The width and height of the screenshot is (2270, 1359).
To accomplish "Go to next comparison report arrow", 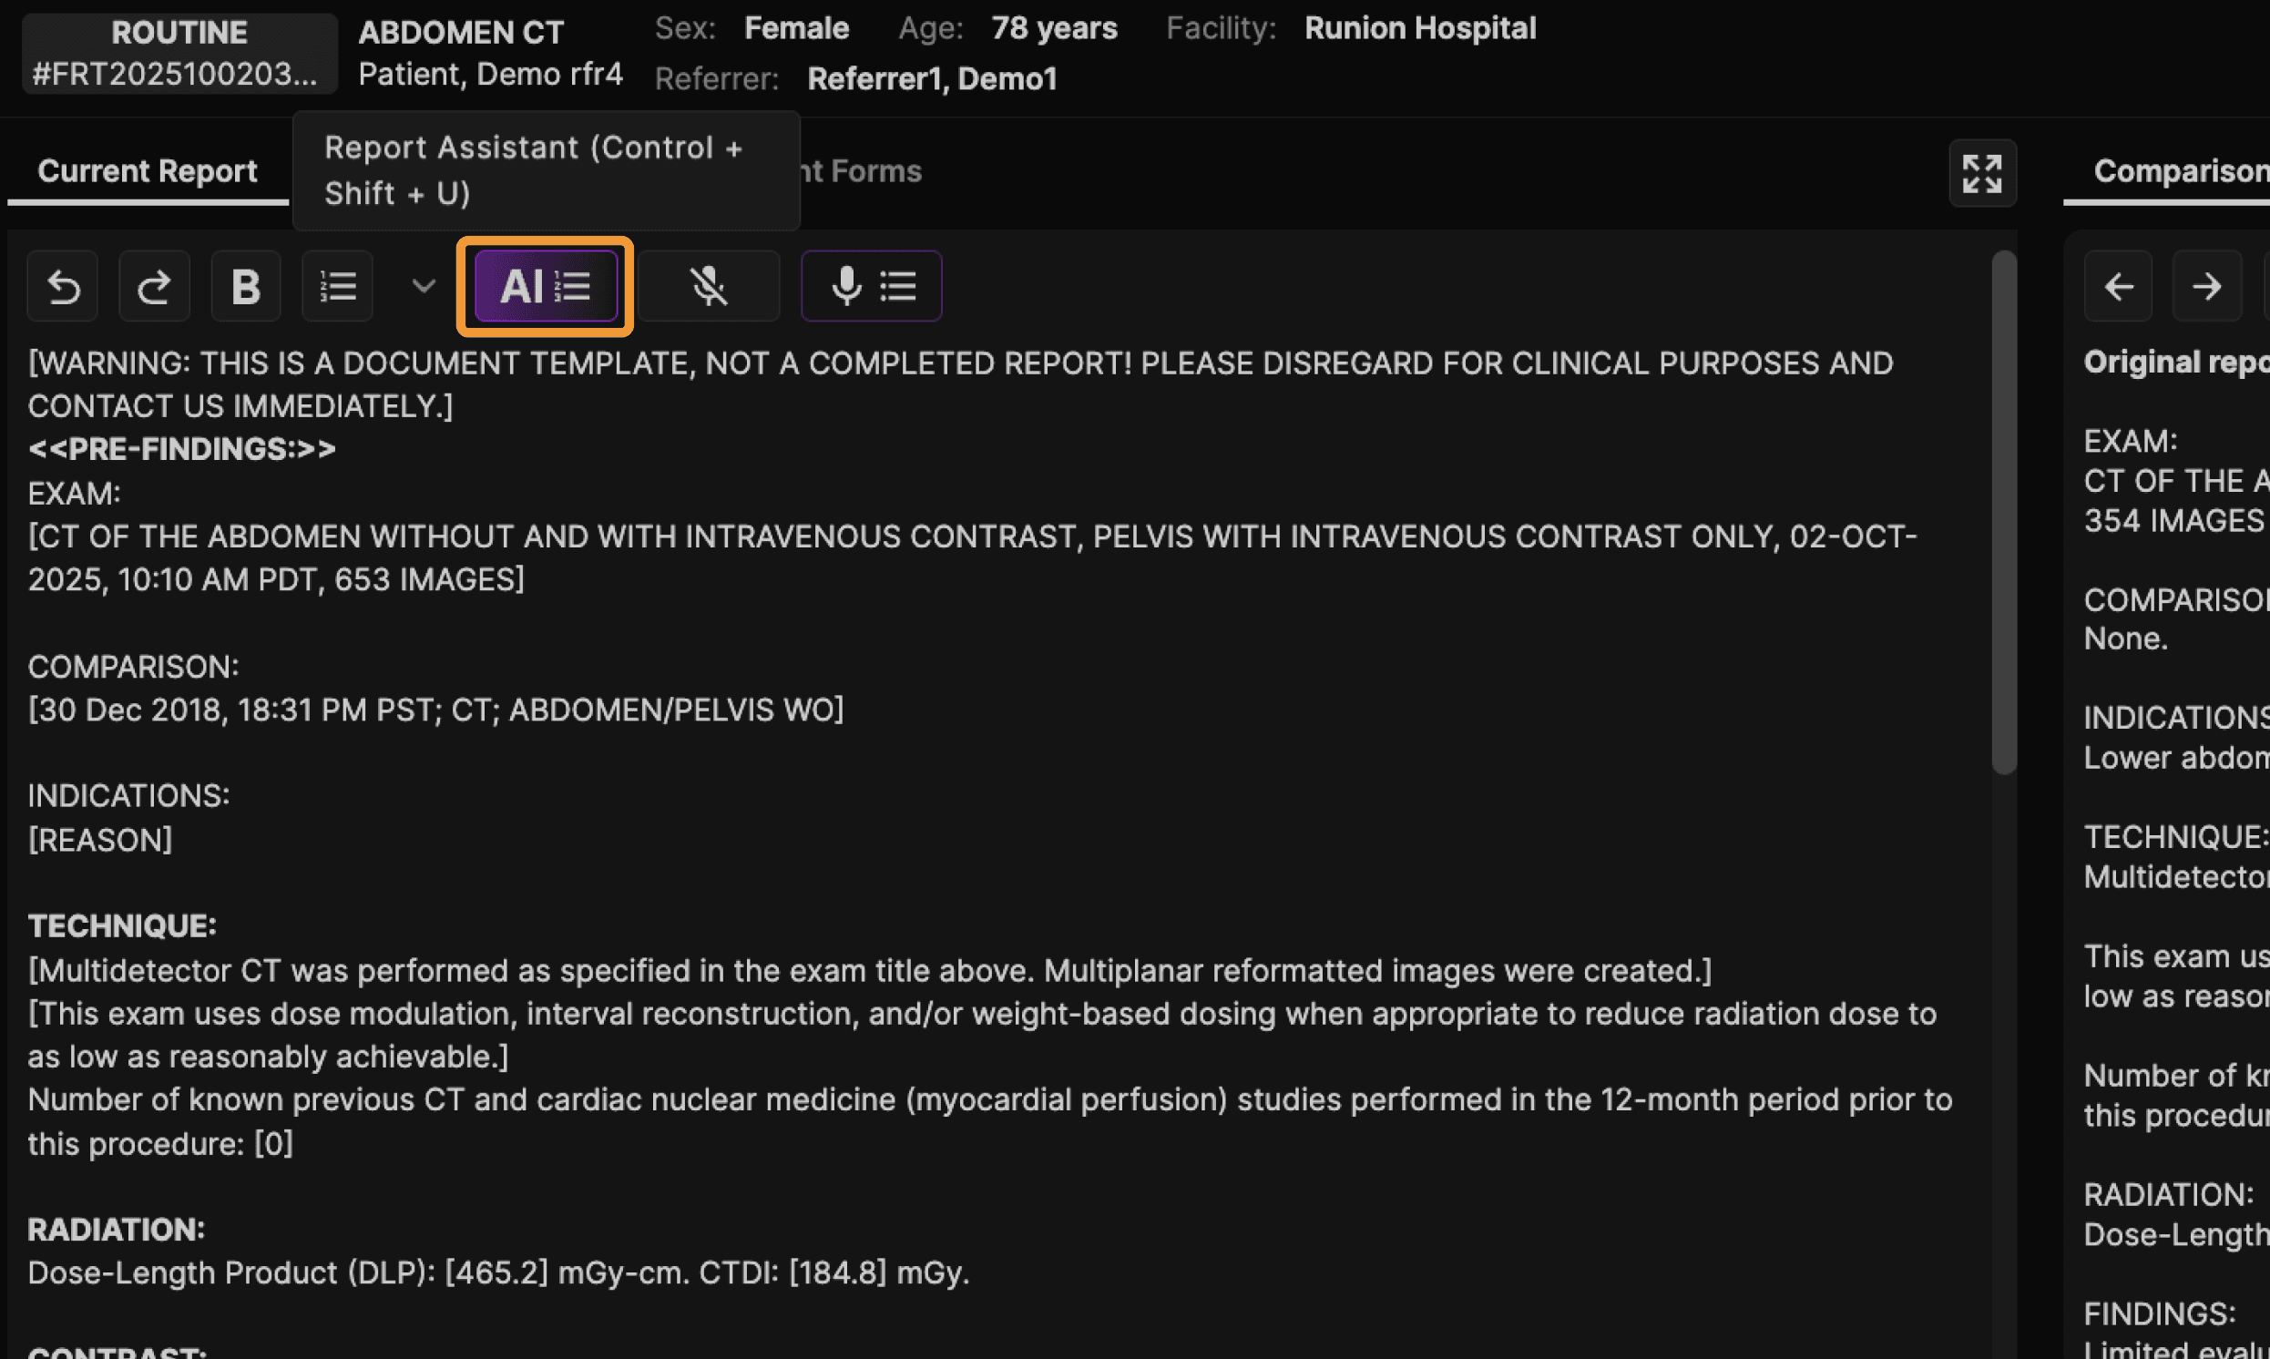I will pos(2207,287).
